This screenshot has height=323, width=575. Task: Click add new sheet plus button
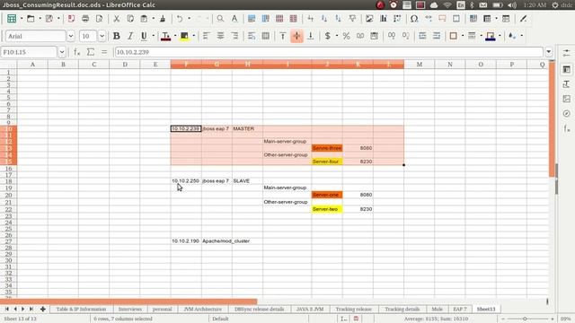click(42, 309)
